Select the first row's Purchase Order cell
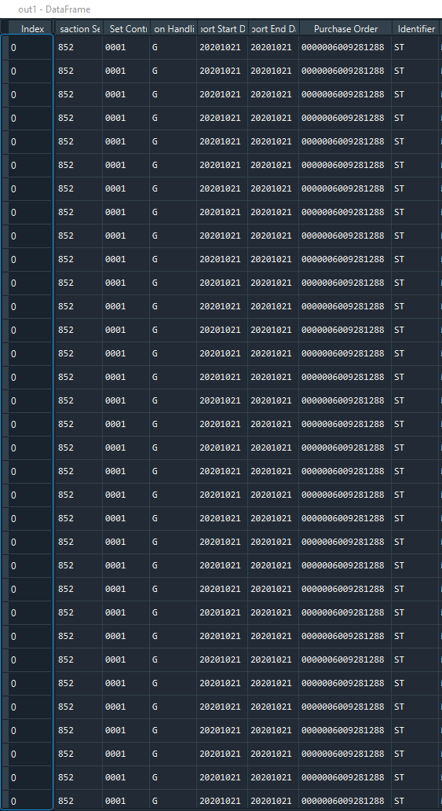The height and width of the screenshot is (811, 442). point(345,48)
